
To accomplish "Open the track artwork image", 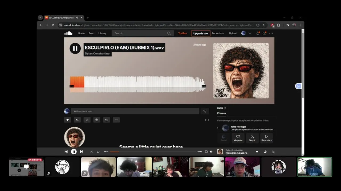I will pos(241,71).
